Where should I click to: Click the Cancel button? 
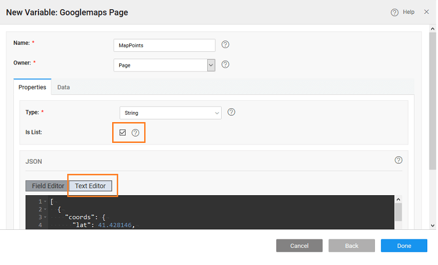[299, 246]
